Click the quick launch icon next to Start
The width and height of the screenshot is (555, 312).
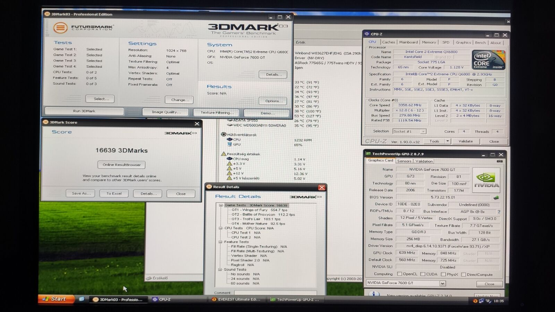(82, 299)
